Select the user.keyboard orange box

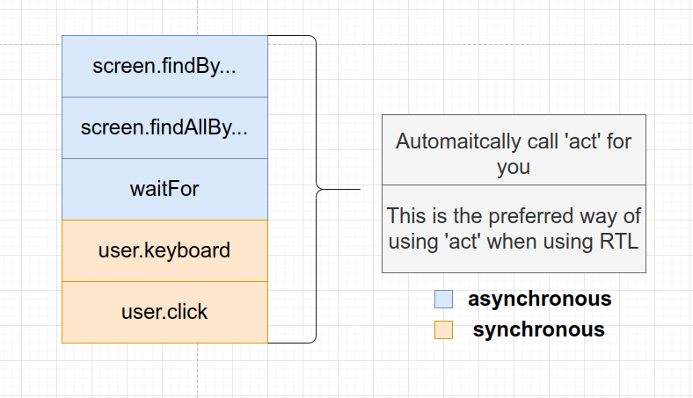click(164, 250)
